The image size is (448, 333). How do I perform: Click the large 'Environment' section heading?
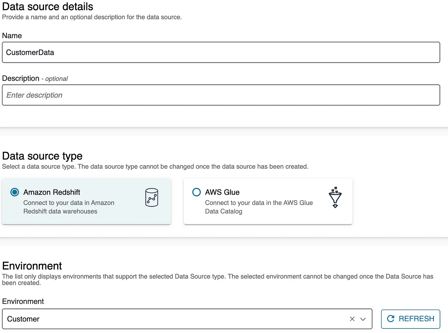[32, 266]
